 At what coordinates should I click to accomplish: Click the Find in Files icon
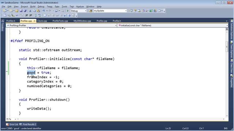click(x=91, y=11)
